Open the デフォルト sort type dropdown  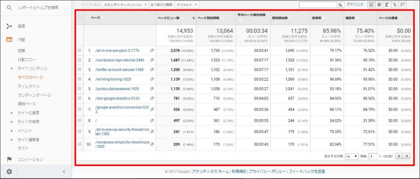click(187, 5)
